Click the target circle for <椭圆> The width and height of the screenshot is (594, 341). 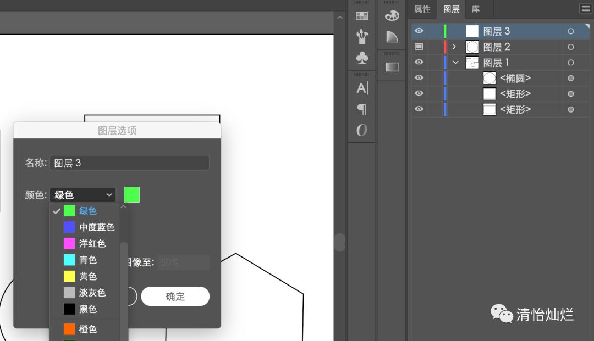570,79
